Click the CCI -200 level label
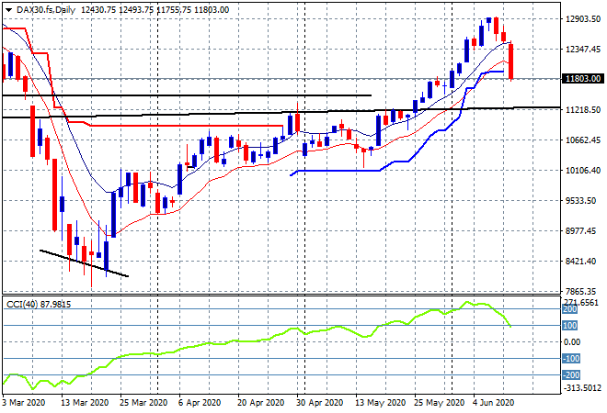Image resolution: width=607 pixels, height=413 pixels. (571, 375)
